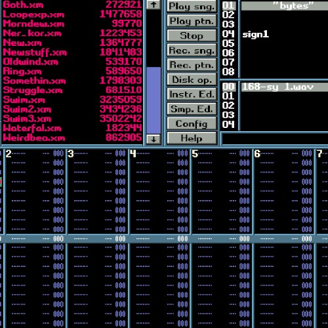328x328 pixels.
Task: Click the file list scroll up arrow
Action: [x=154, y=5]
